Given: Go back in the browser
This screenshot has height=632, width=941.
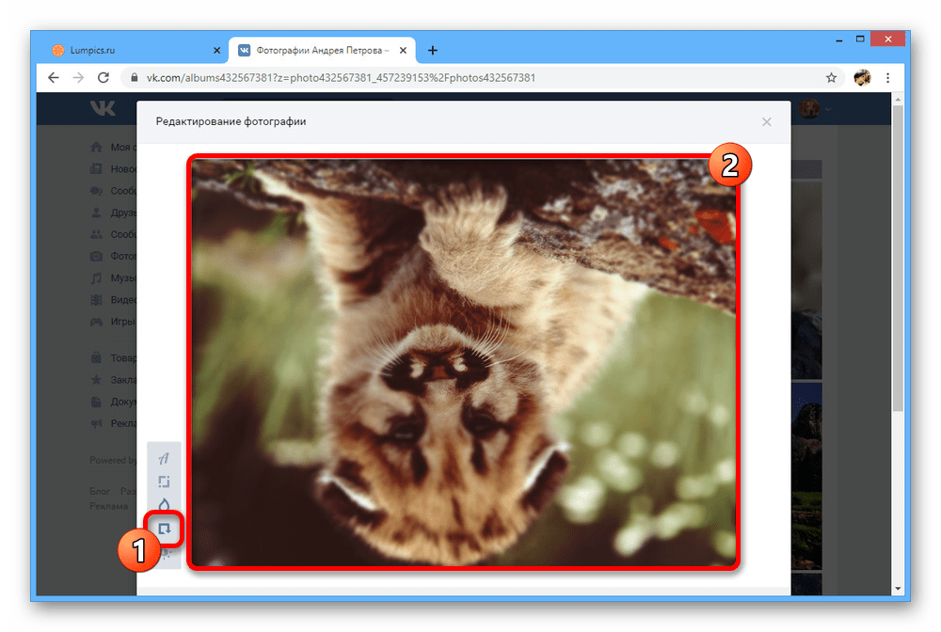Looking at the screenshot, I should point(54,77).
